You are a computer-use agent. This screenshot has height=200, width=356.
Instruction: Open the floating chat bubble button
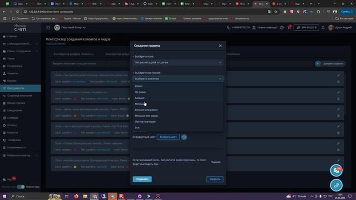click(336, 171)
